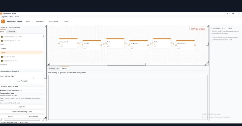242x126 pixels.
Task: Open the Quick network template dropdown
Action: pyautogui.click(x=22, y=76)
